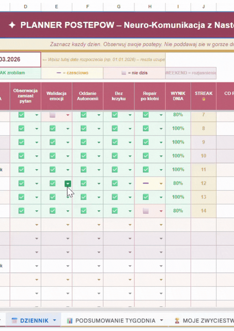Click the bar chart icon on PODSUMOWANIE TYGODNIA tab
Viewport: 234px width, 331px height.
click(70, 321)
